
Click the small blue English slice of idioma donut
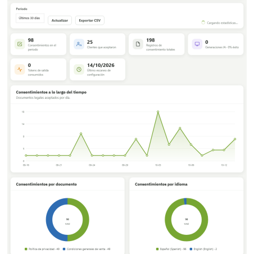click(x=185, y=201)
